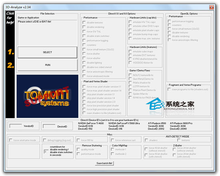Toggle 'disable lighting' checkbox
This screenshot has width=220, height=176.
coord(84,62)
